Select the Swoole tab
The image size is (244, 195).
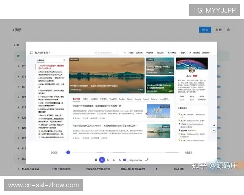[x=138, y=99]
